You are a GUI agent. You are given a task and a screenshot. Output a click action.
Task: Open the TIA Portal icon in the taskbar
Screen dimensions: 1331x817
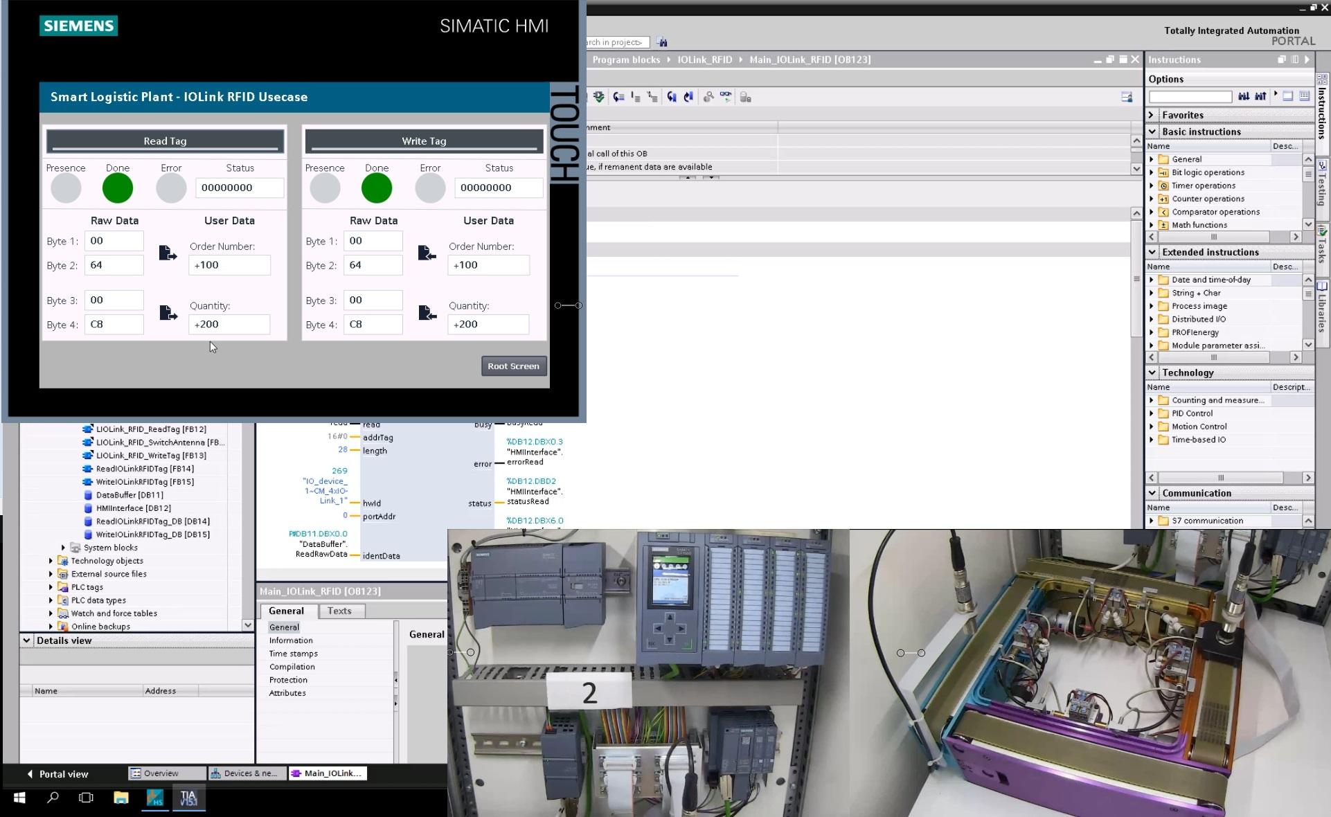click(x=188, y=798)
